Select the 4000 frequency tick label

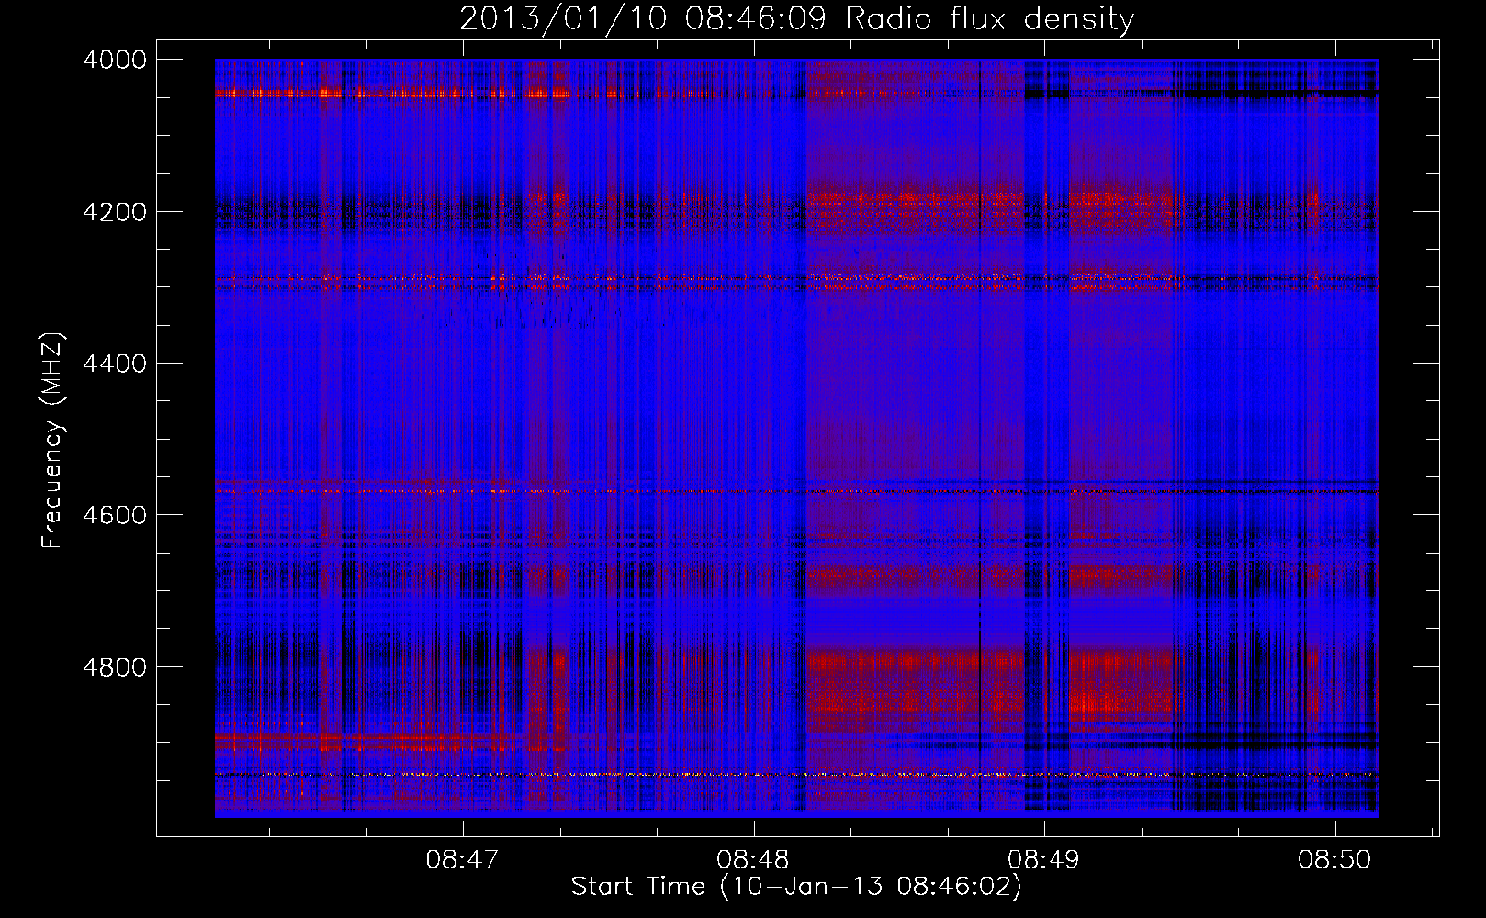point(115,60)
